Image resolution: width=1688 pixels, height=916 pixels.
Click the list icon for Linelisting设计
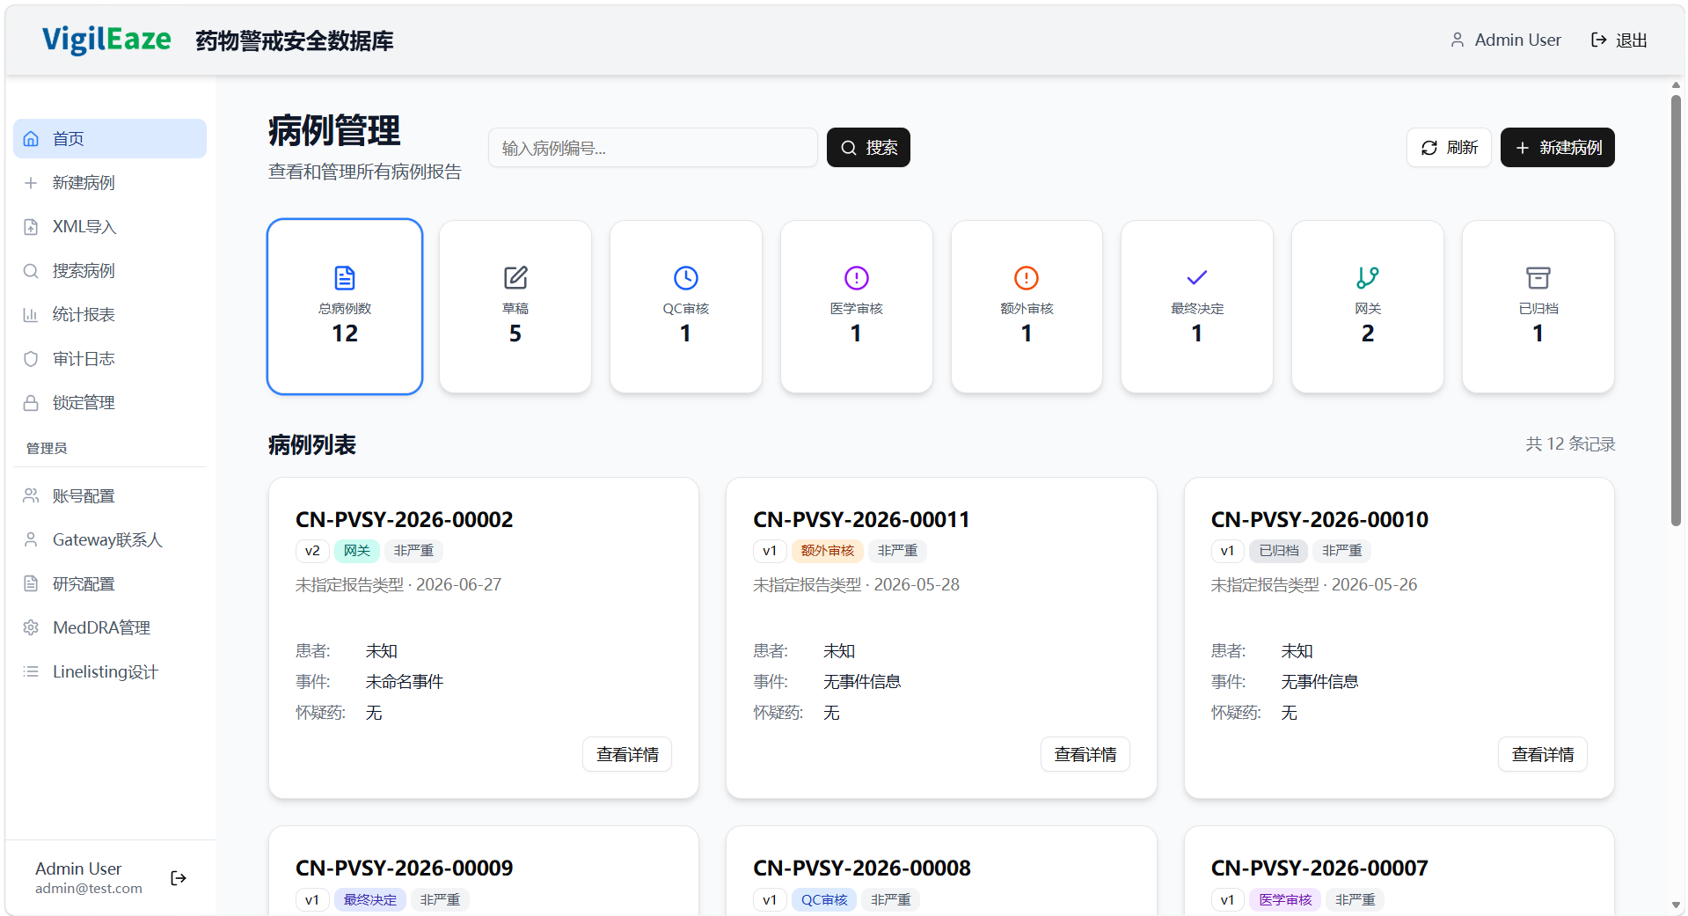point(31,671)
